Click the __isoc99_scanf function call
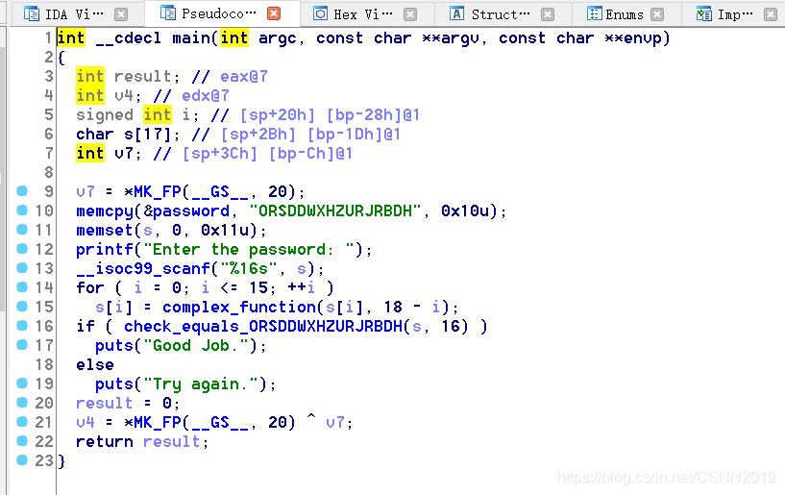Image resolution: width=785 pixels, height=495 pixels. [143, 269]
